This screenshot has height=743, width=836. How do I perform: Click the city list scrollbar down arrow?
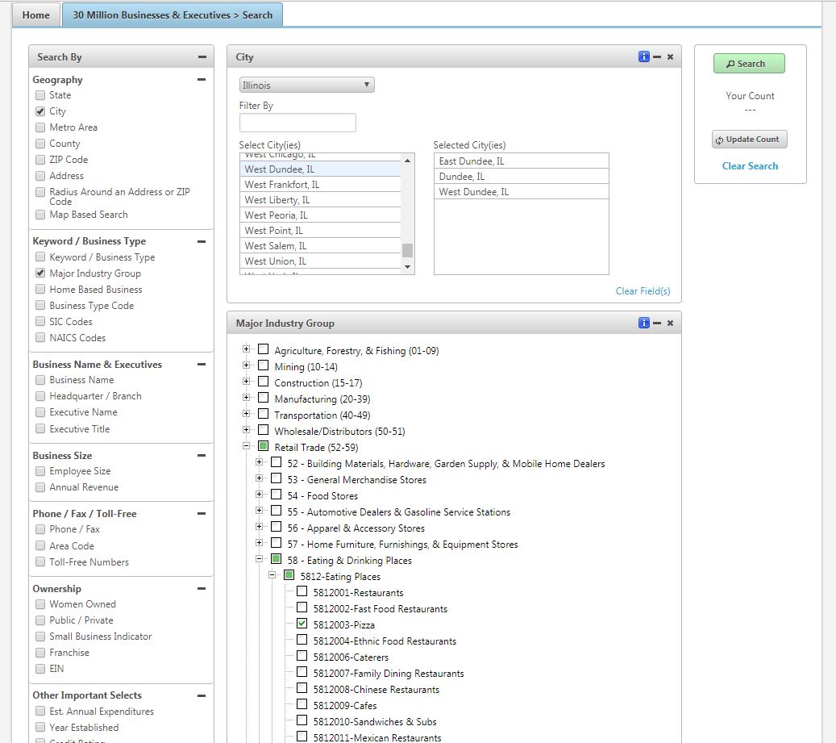(407, 267)
